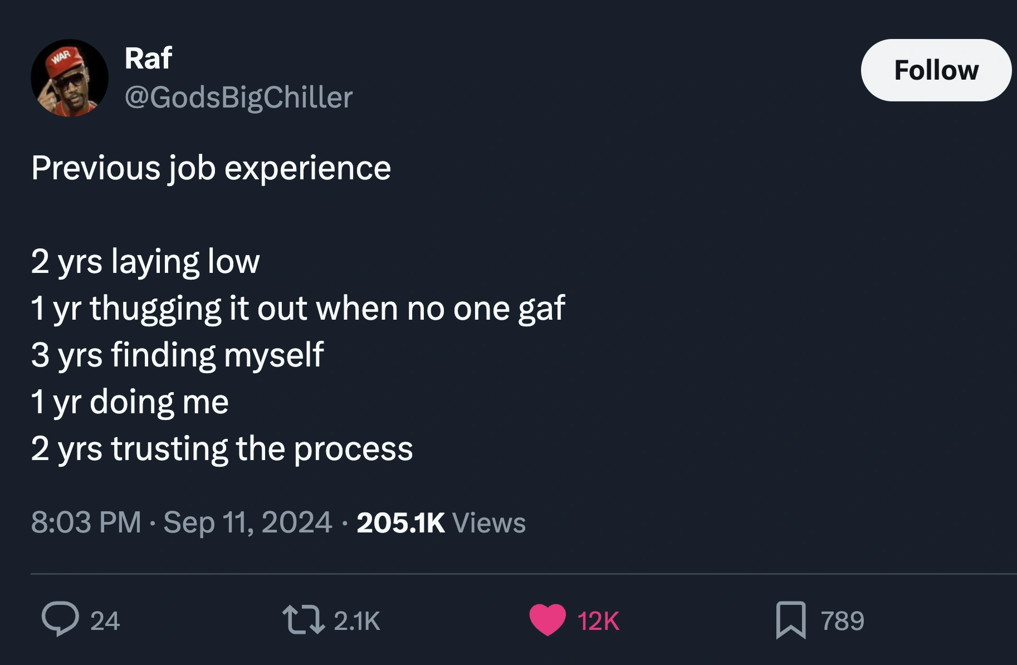The width and height of the screenshot is (1017, 665).
Task: Click the reply count 24
Action: click(105, 620)
